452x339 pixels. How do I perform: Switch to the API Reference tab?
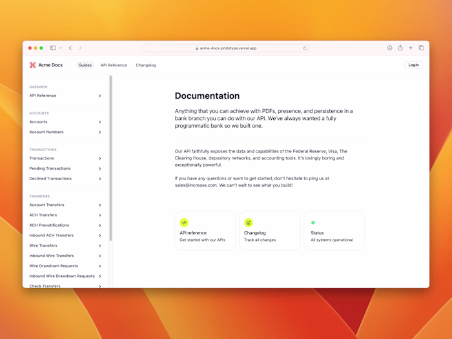[114, 65]
